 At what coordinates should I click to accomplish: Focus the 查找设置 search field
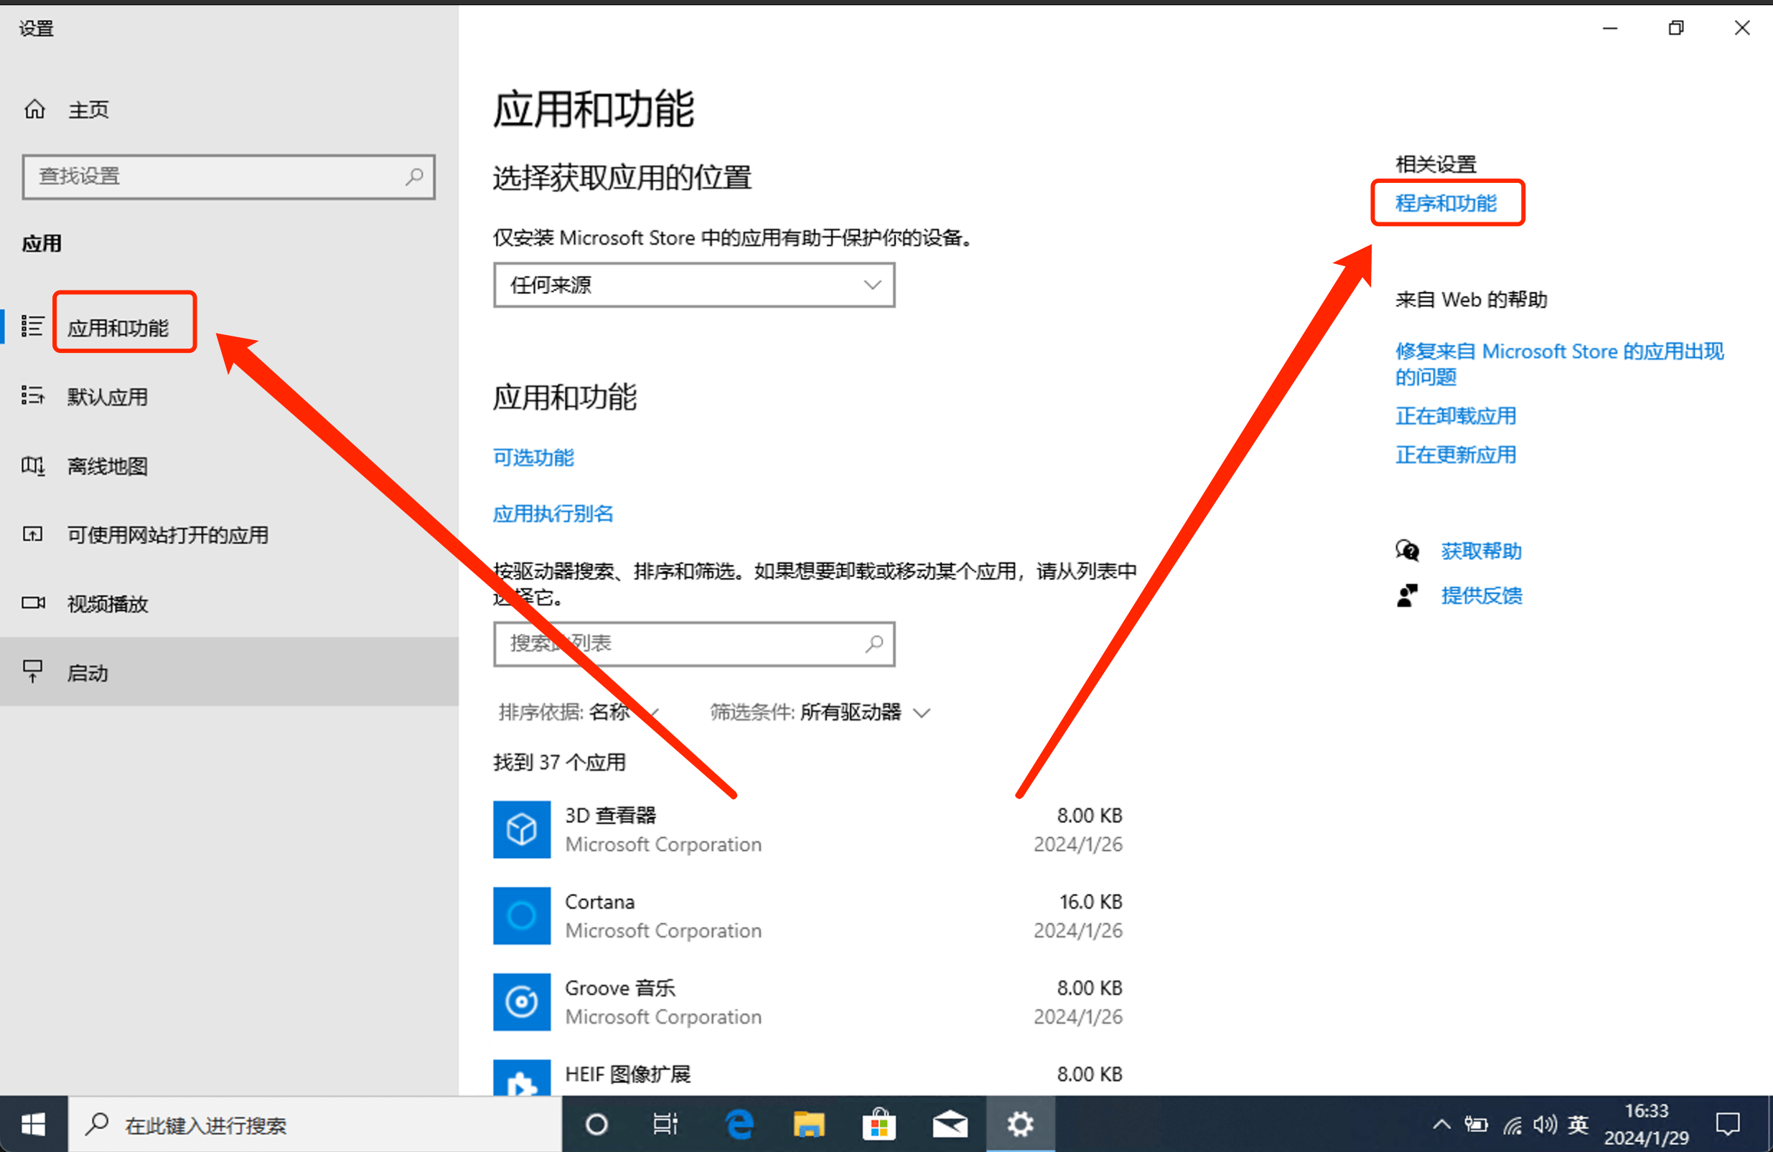tap(229, 176)
